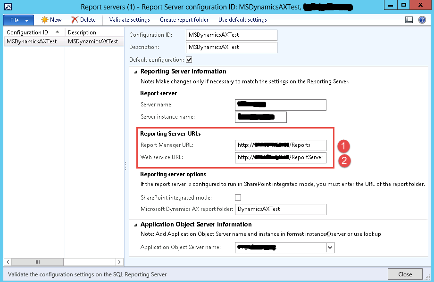
Task: Collapse the Application Object Server information section
Action: [x=134, y=224]
